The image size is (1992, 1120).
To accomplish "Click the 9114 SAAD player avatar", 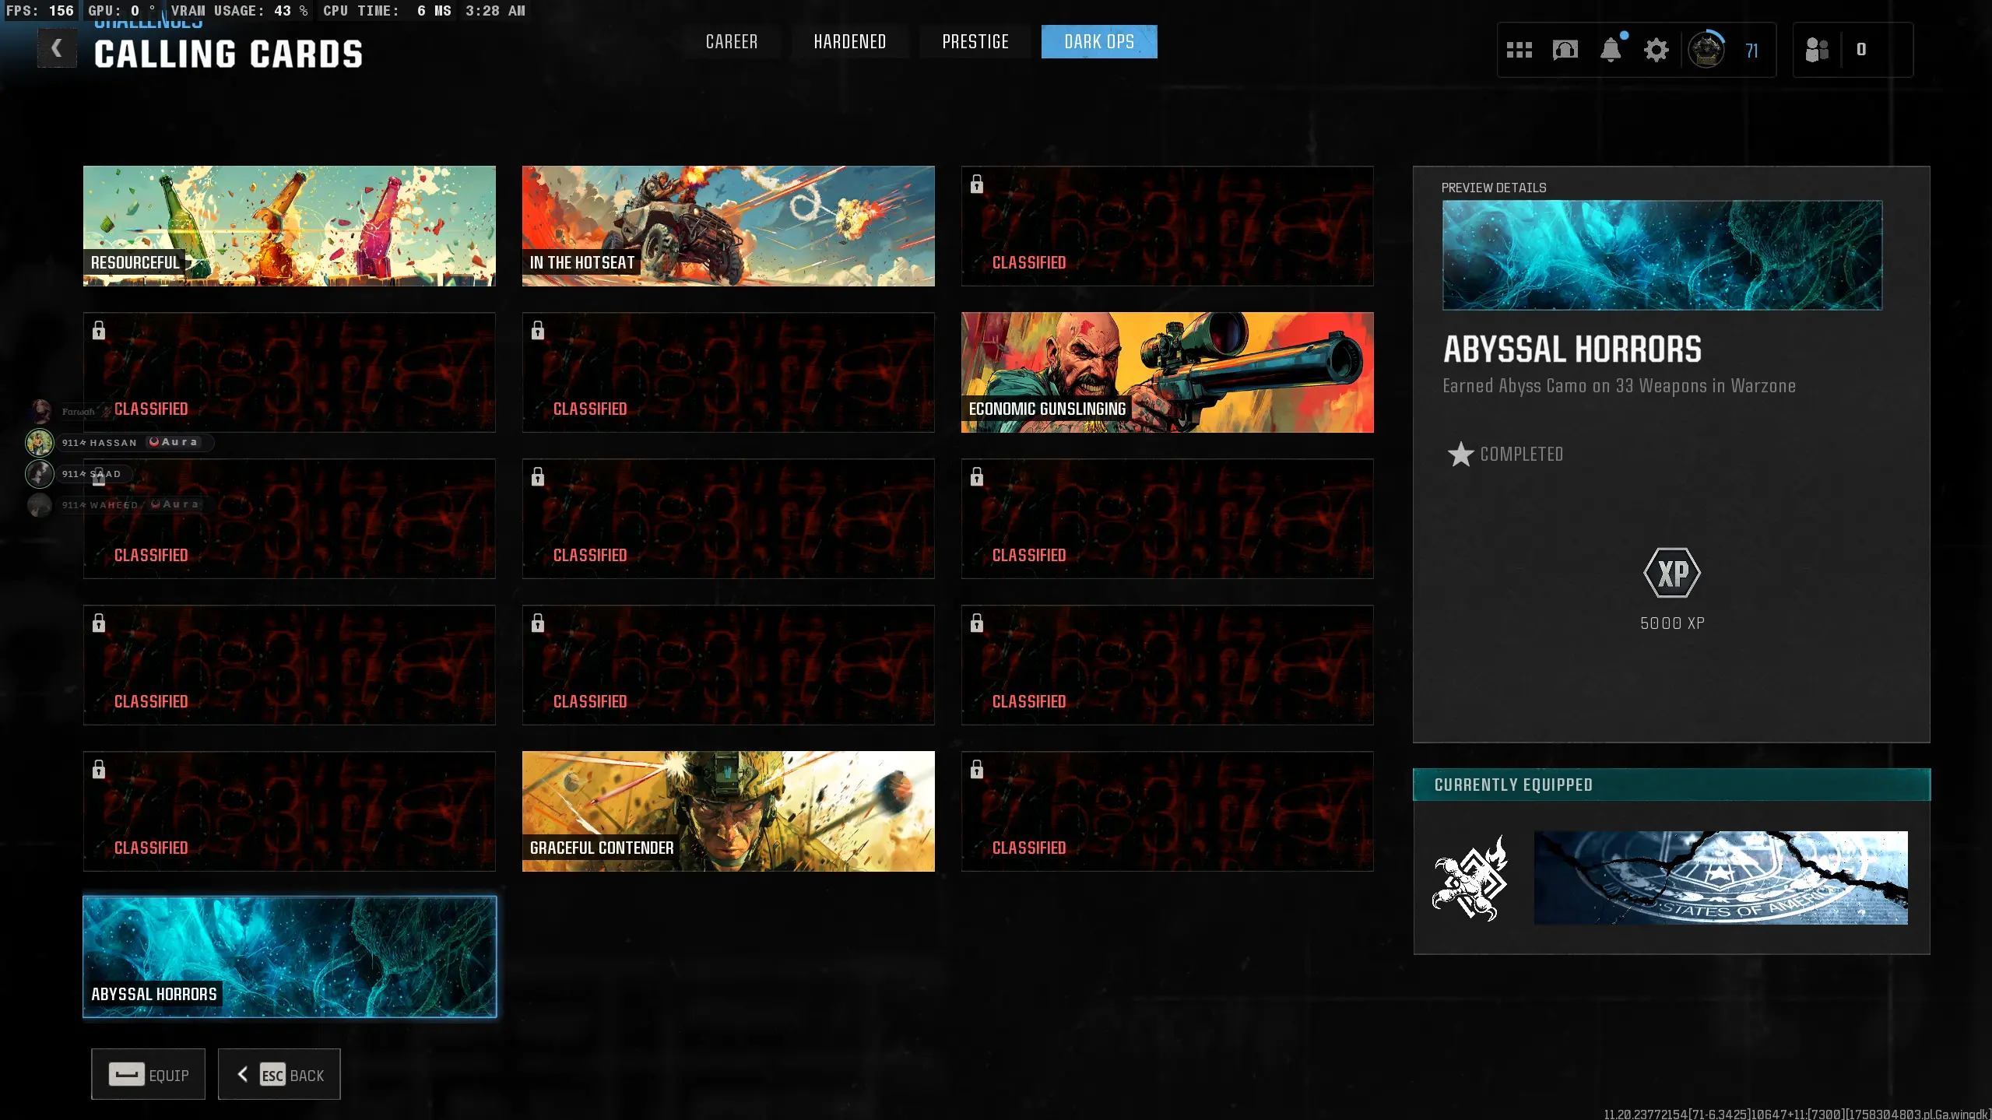I will click(40, 473).
